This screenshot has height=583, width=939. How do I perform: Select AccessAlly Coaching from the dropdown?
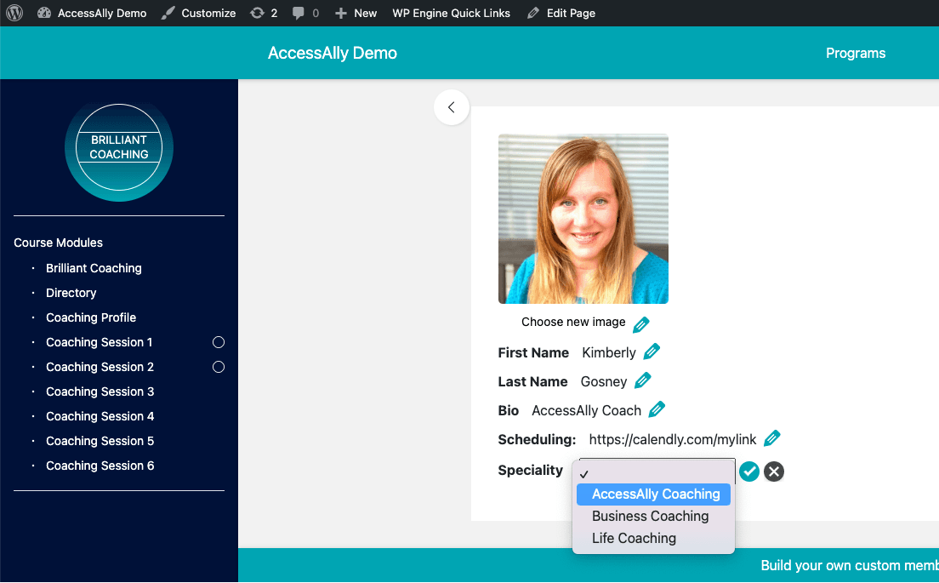653,494
